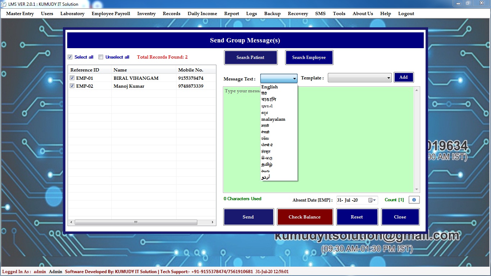Click the Daily Income menu
491x276 pixels.
(x=202, y=14)
